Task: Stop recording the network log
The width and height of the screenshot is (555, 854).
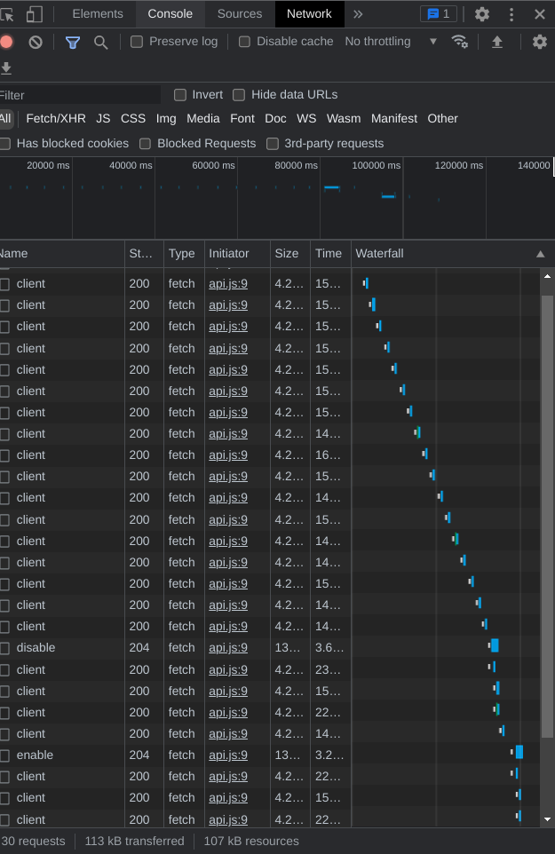Action: (7, 41)
